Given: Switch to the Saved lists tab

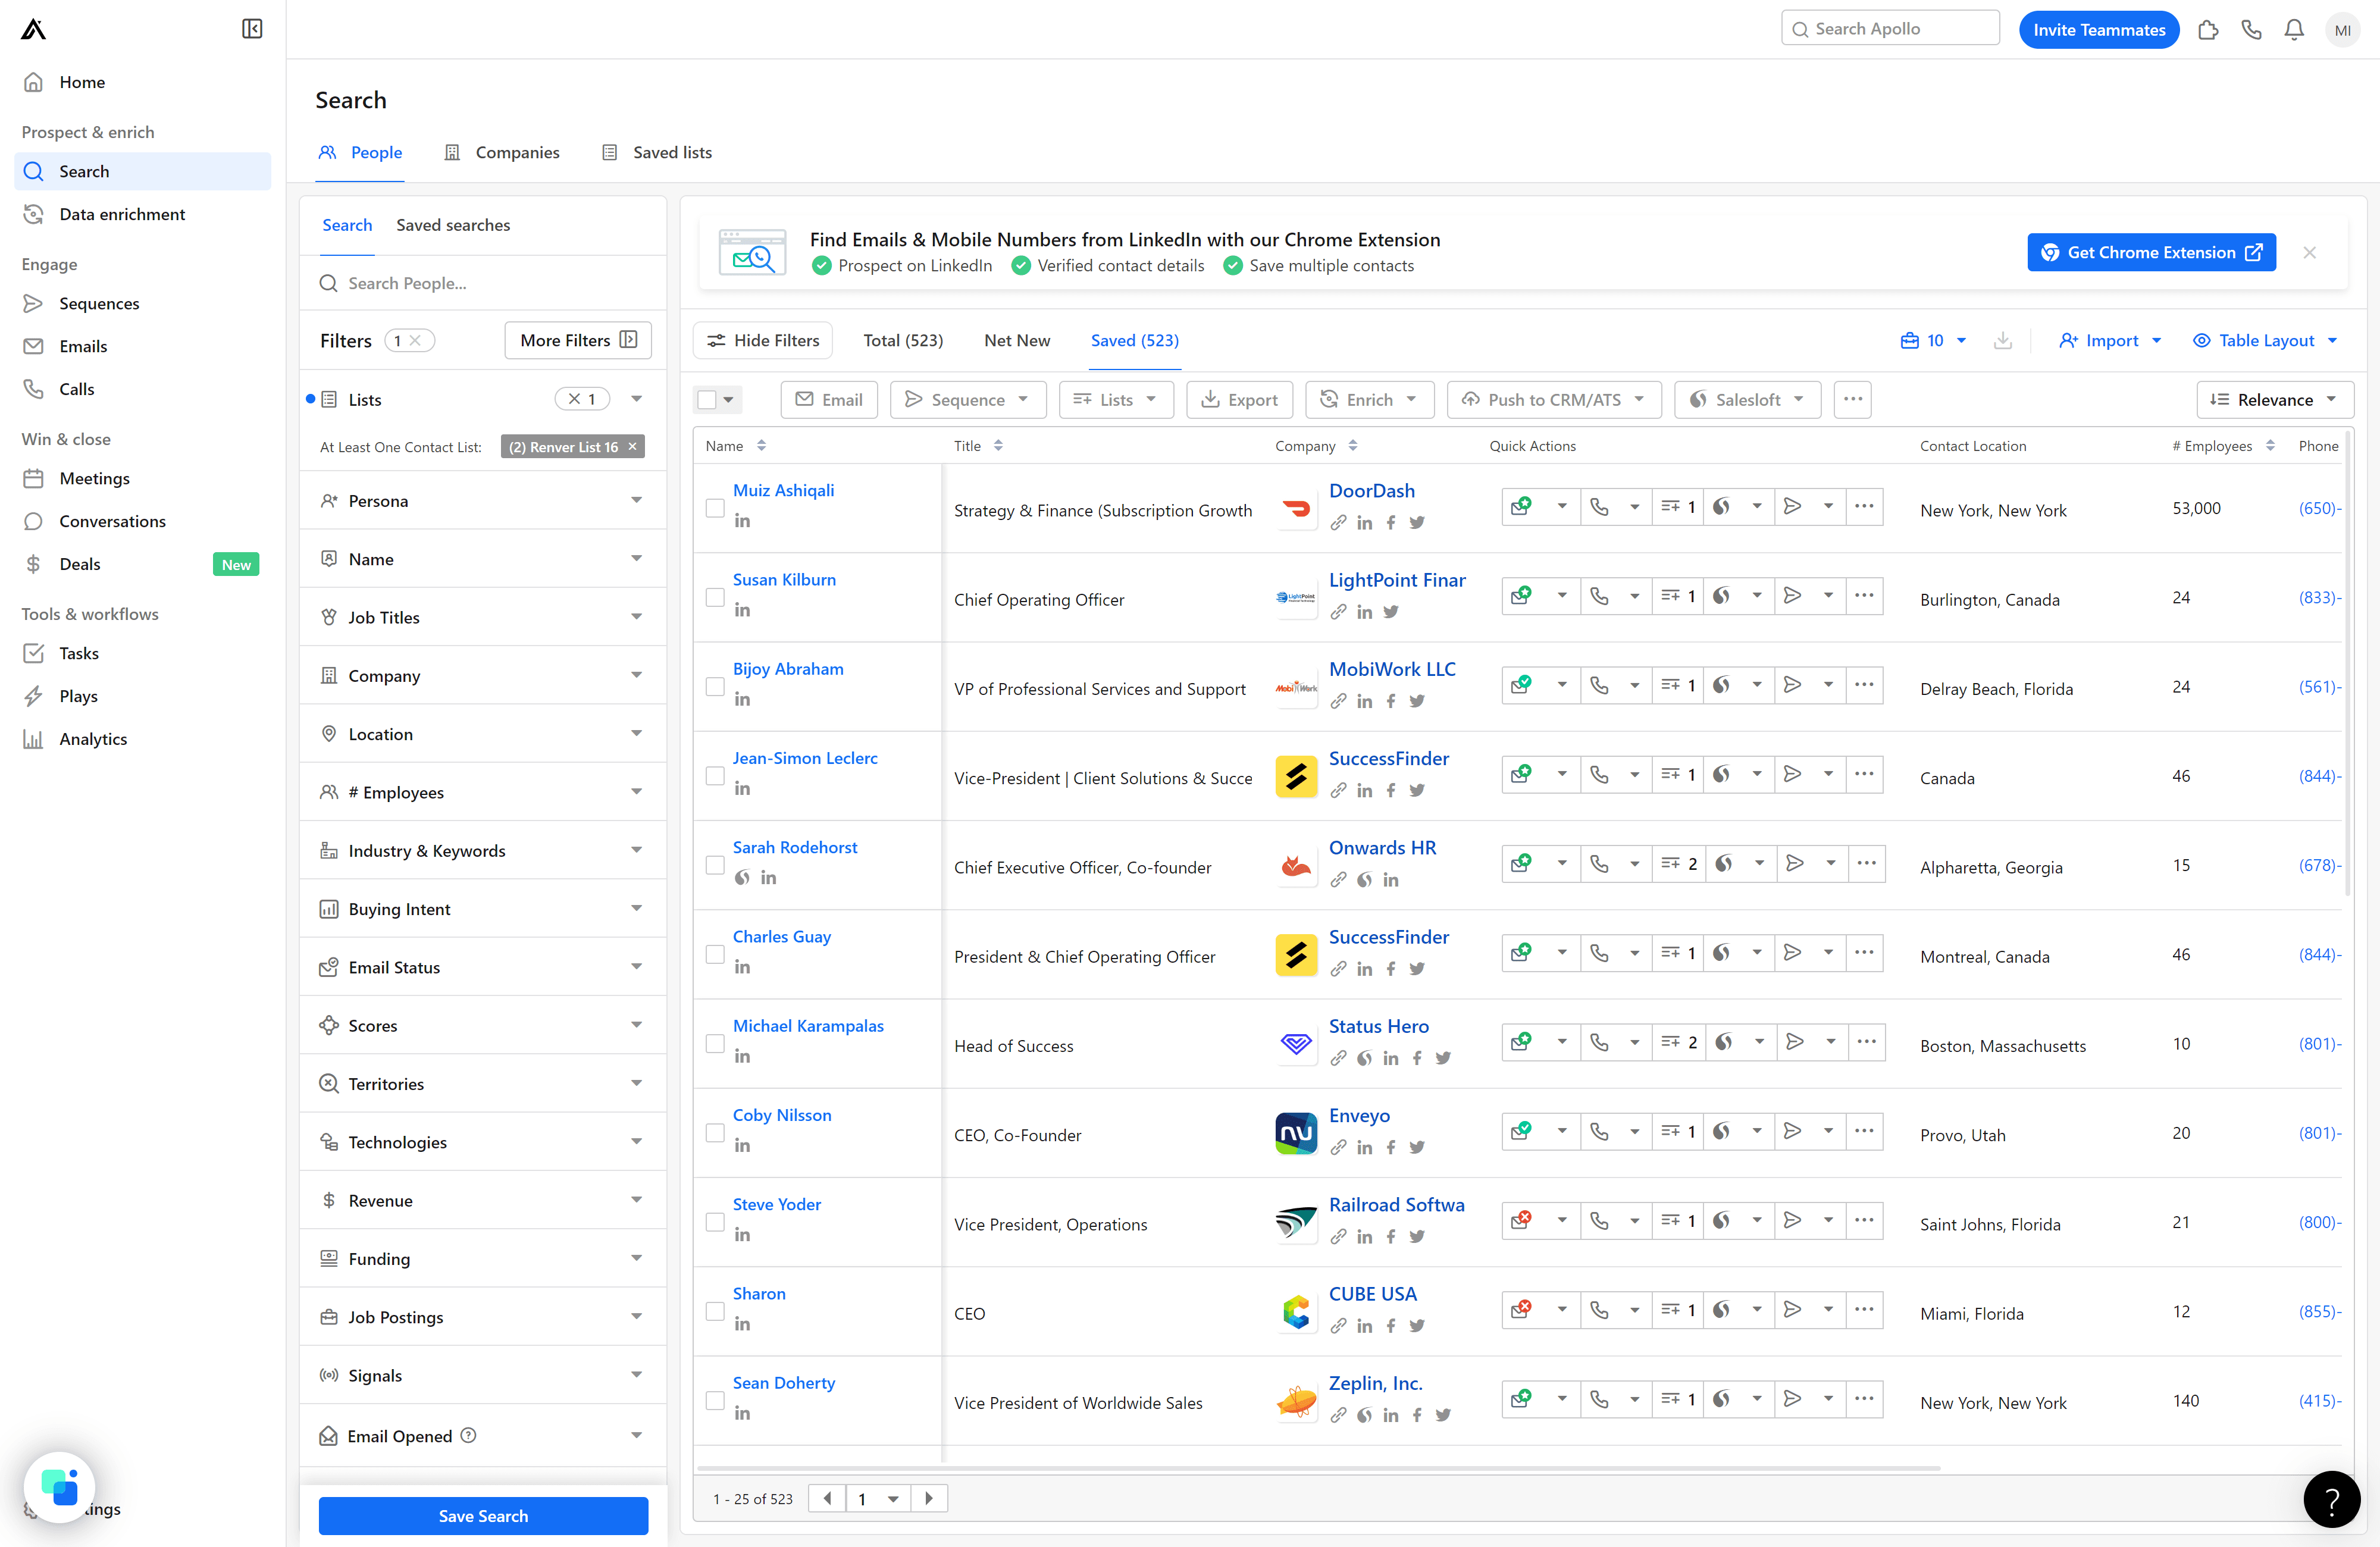Looking at the screenshot, I should (657, 153).
